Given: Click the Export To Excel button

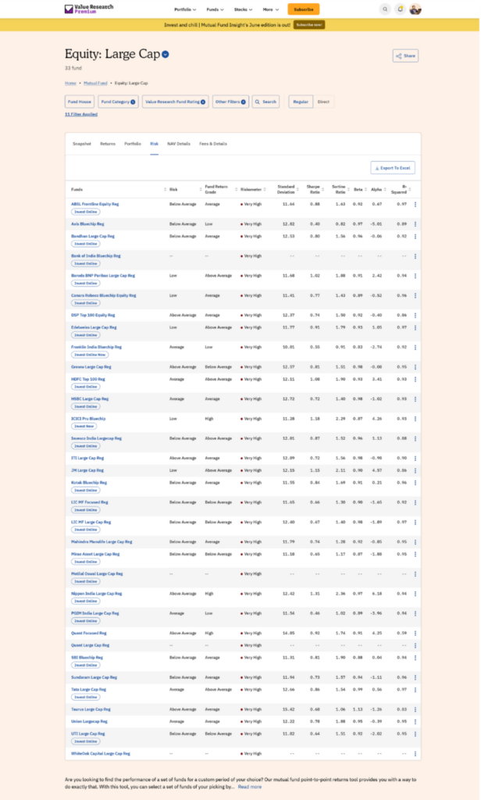Looking at the screenshot, I should click(393, 168).
